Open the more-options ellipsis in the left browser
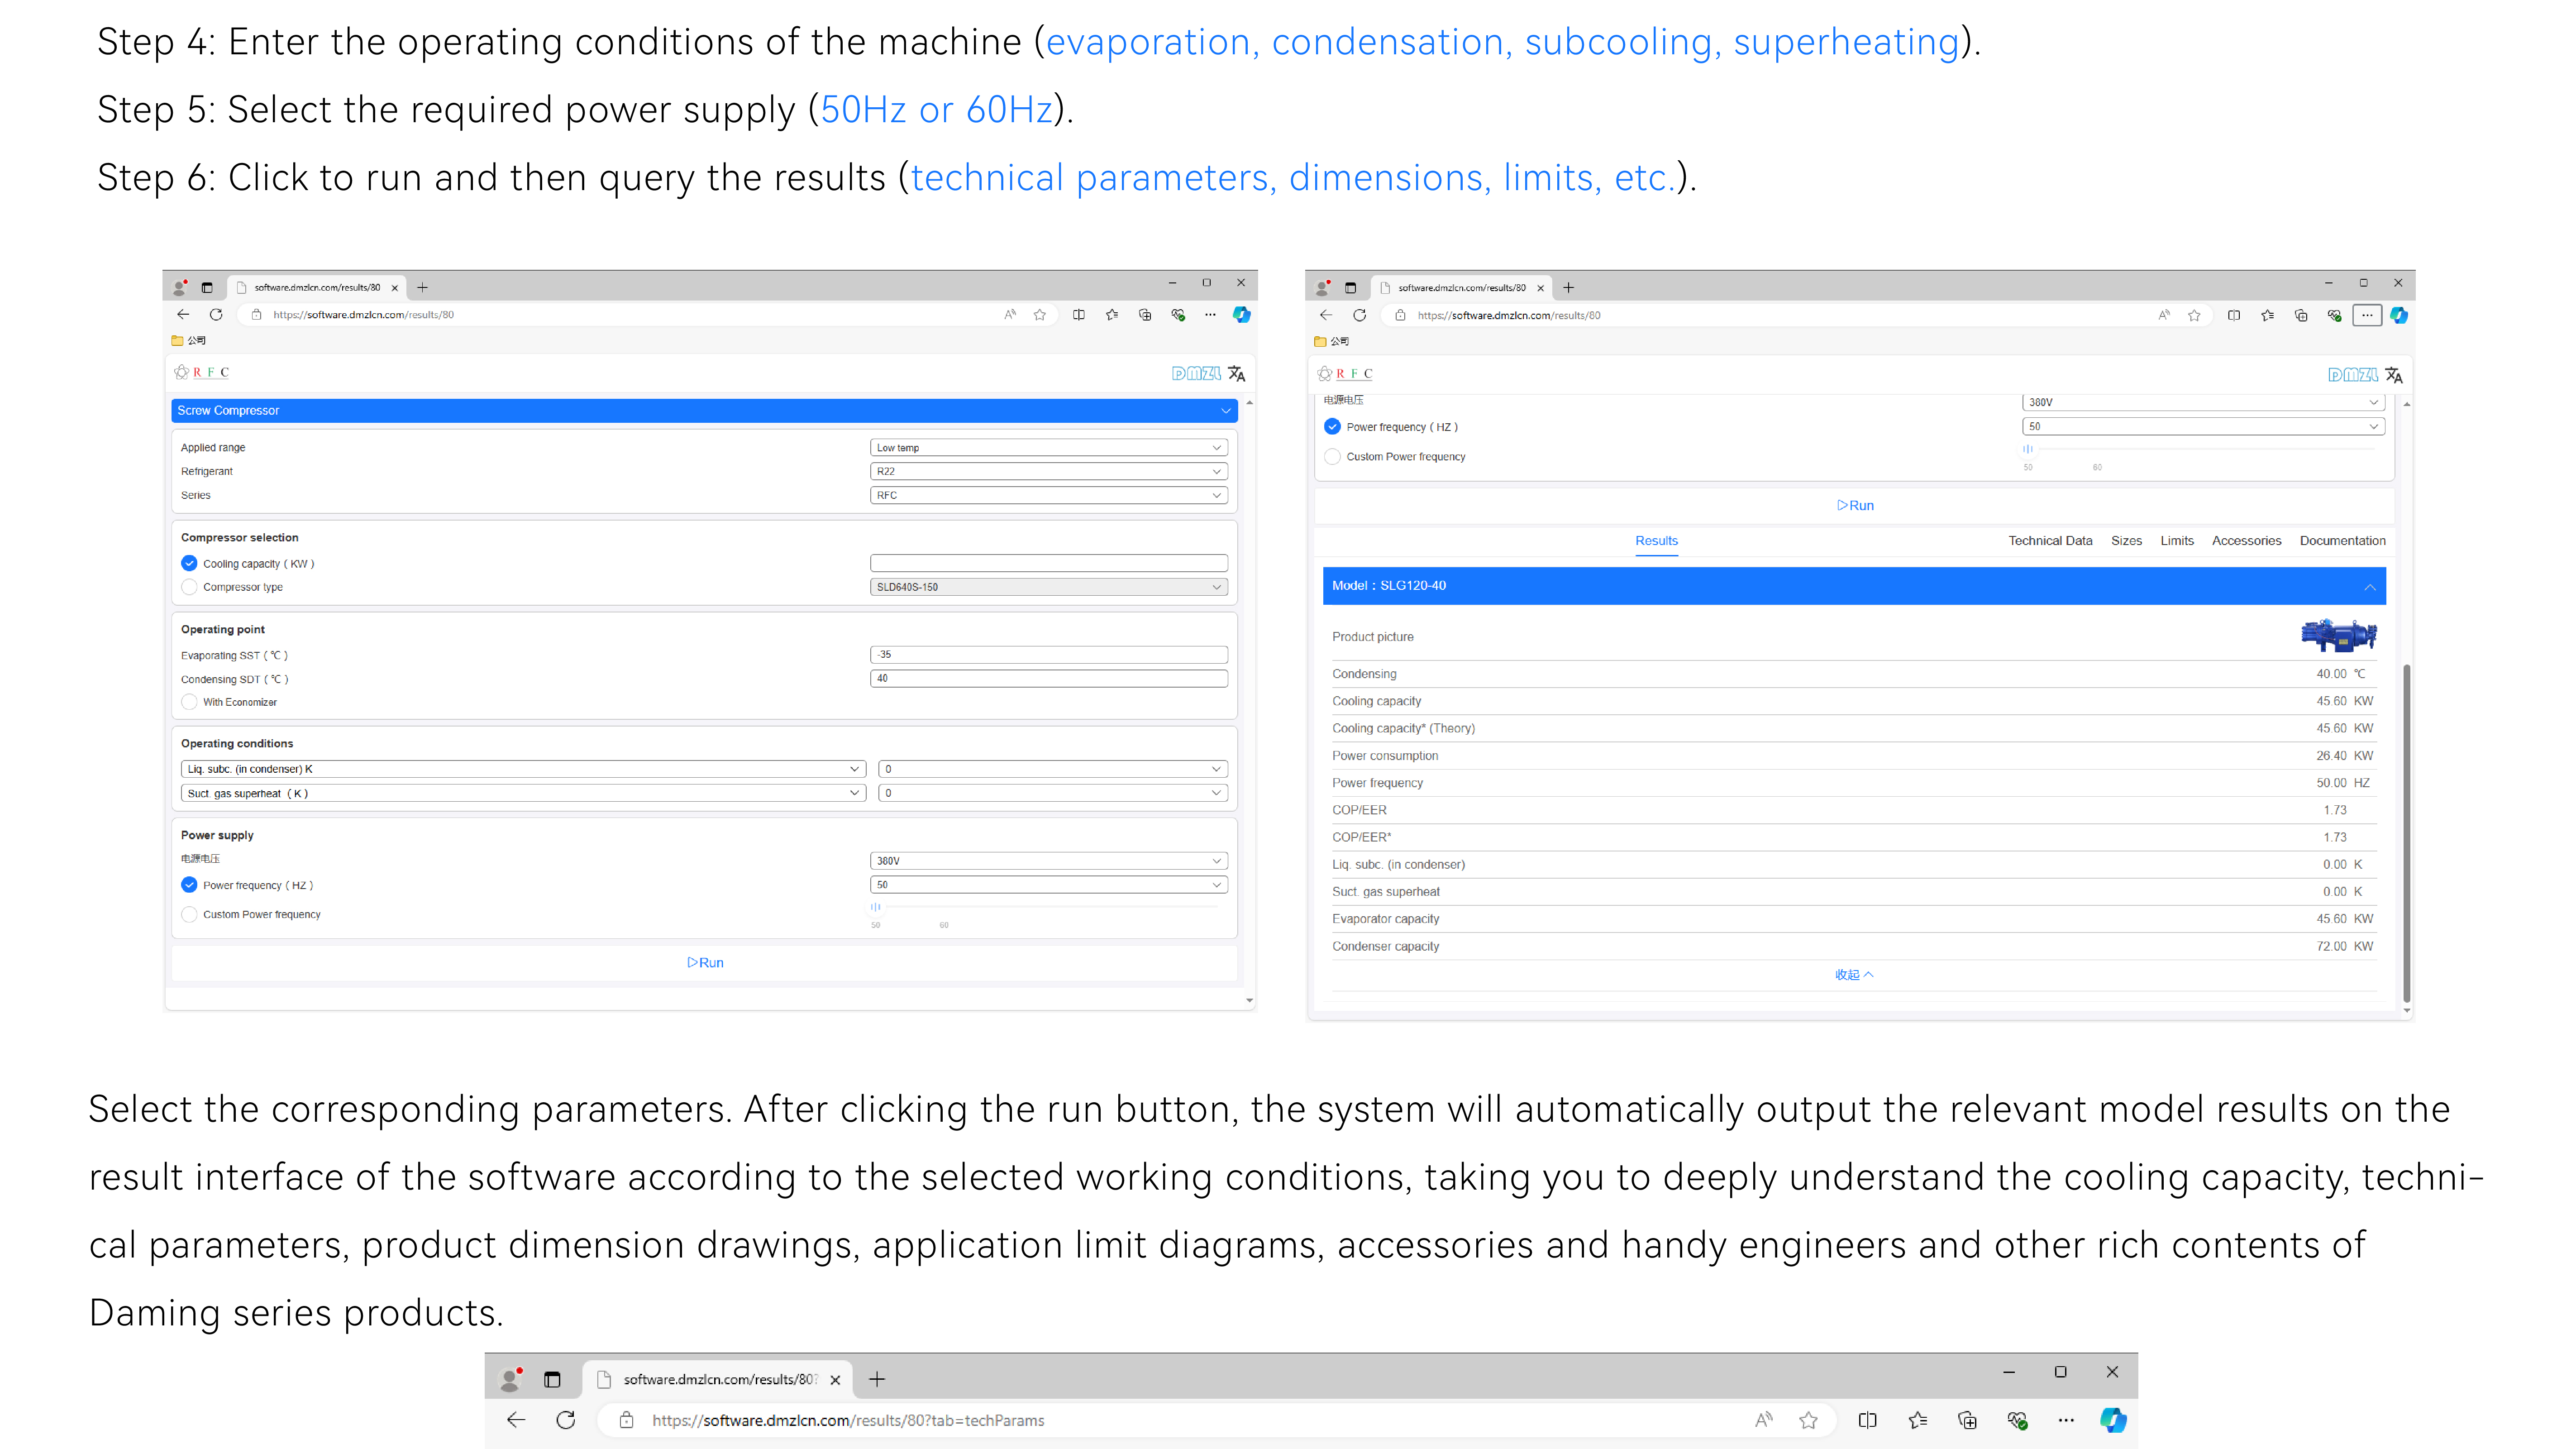This screenshot has height=1449, width=2576. point(1210,314)
